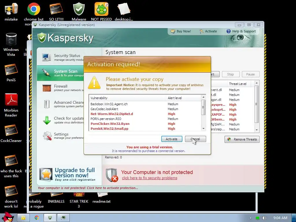Click the vulnerability list scrollbar thumb
The height and width of the screenshot is (222, 296).
(x=203, y=107)
